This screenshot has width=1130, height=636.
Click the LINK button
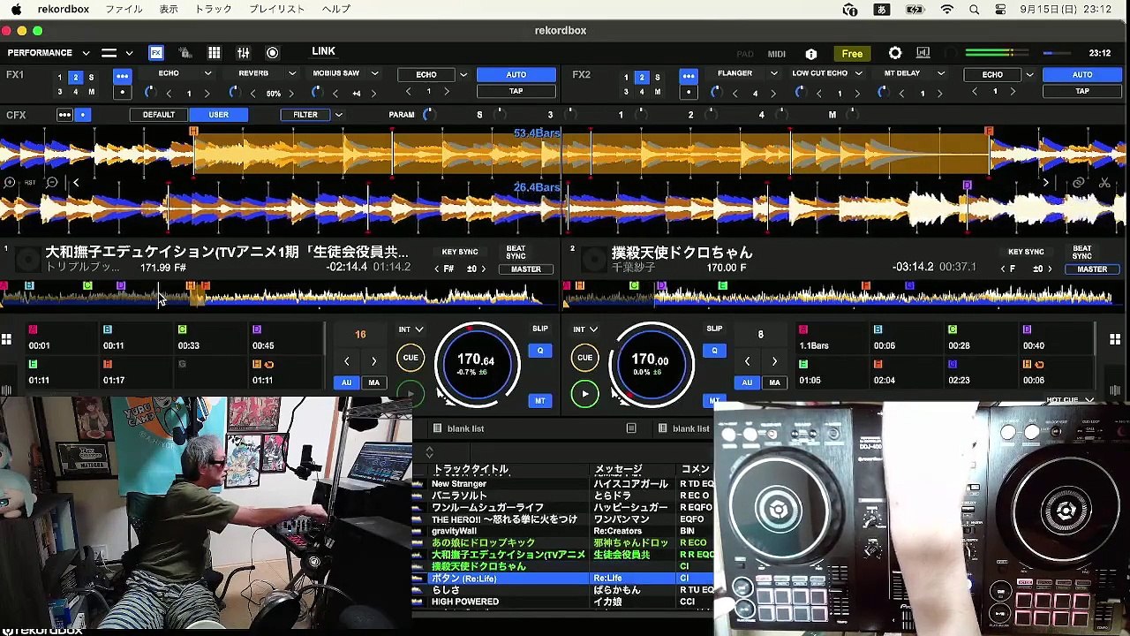click(323, 52)
